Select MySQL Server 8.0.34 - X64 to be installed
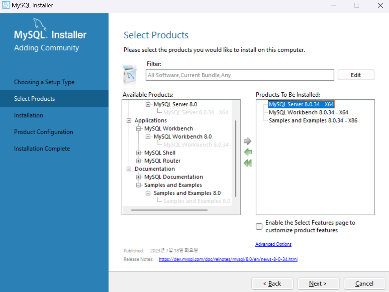Image resolution: width=389 pixels, height=292 pixels. tap(302, 104)
